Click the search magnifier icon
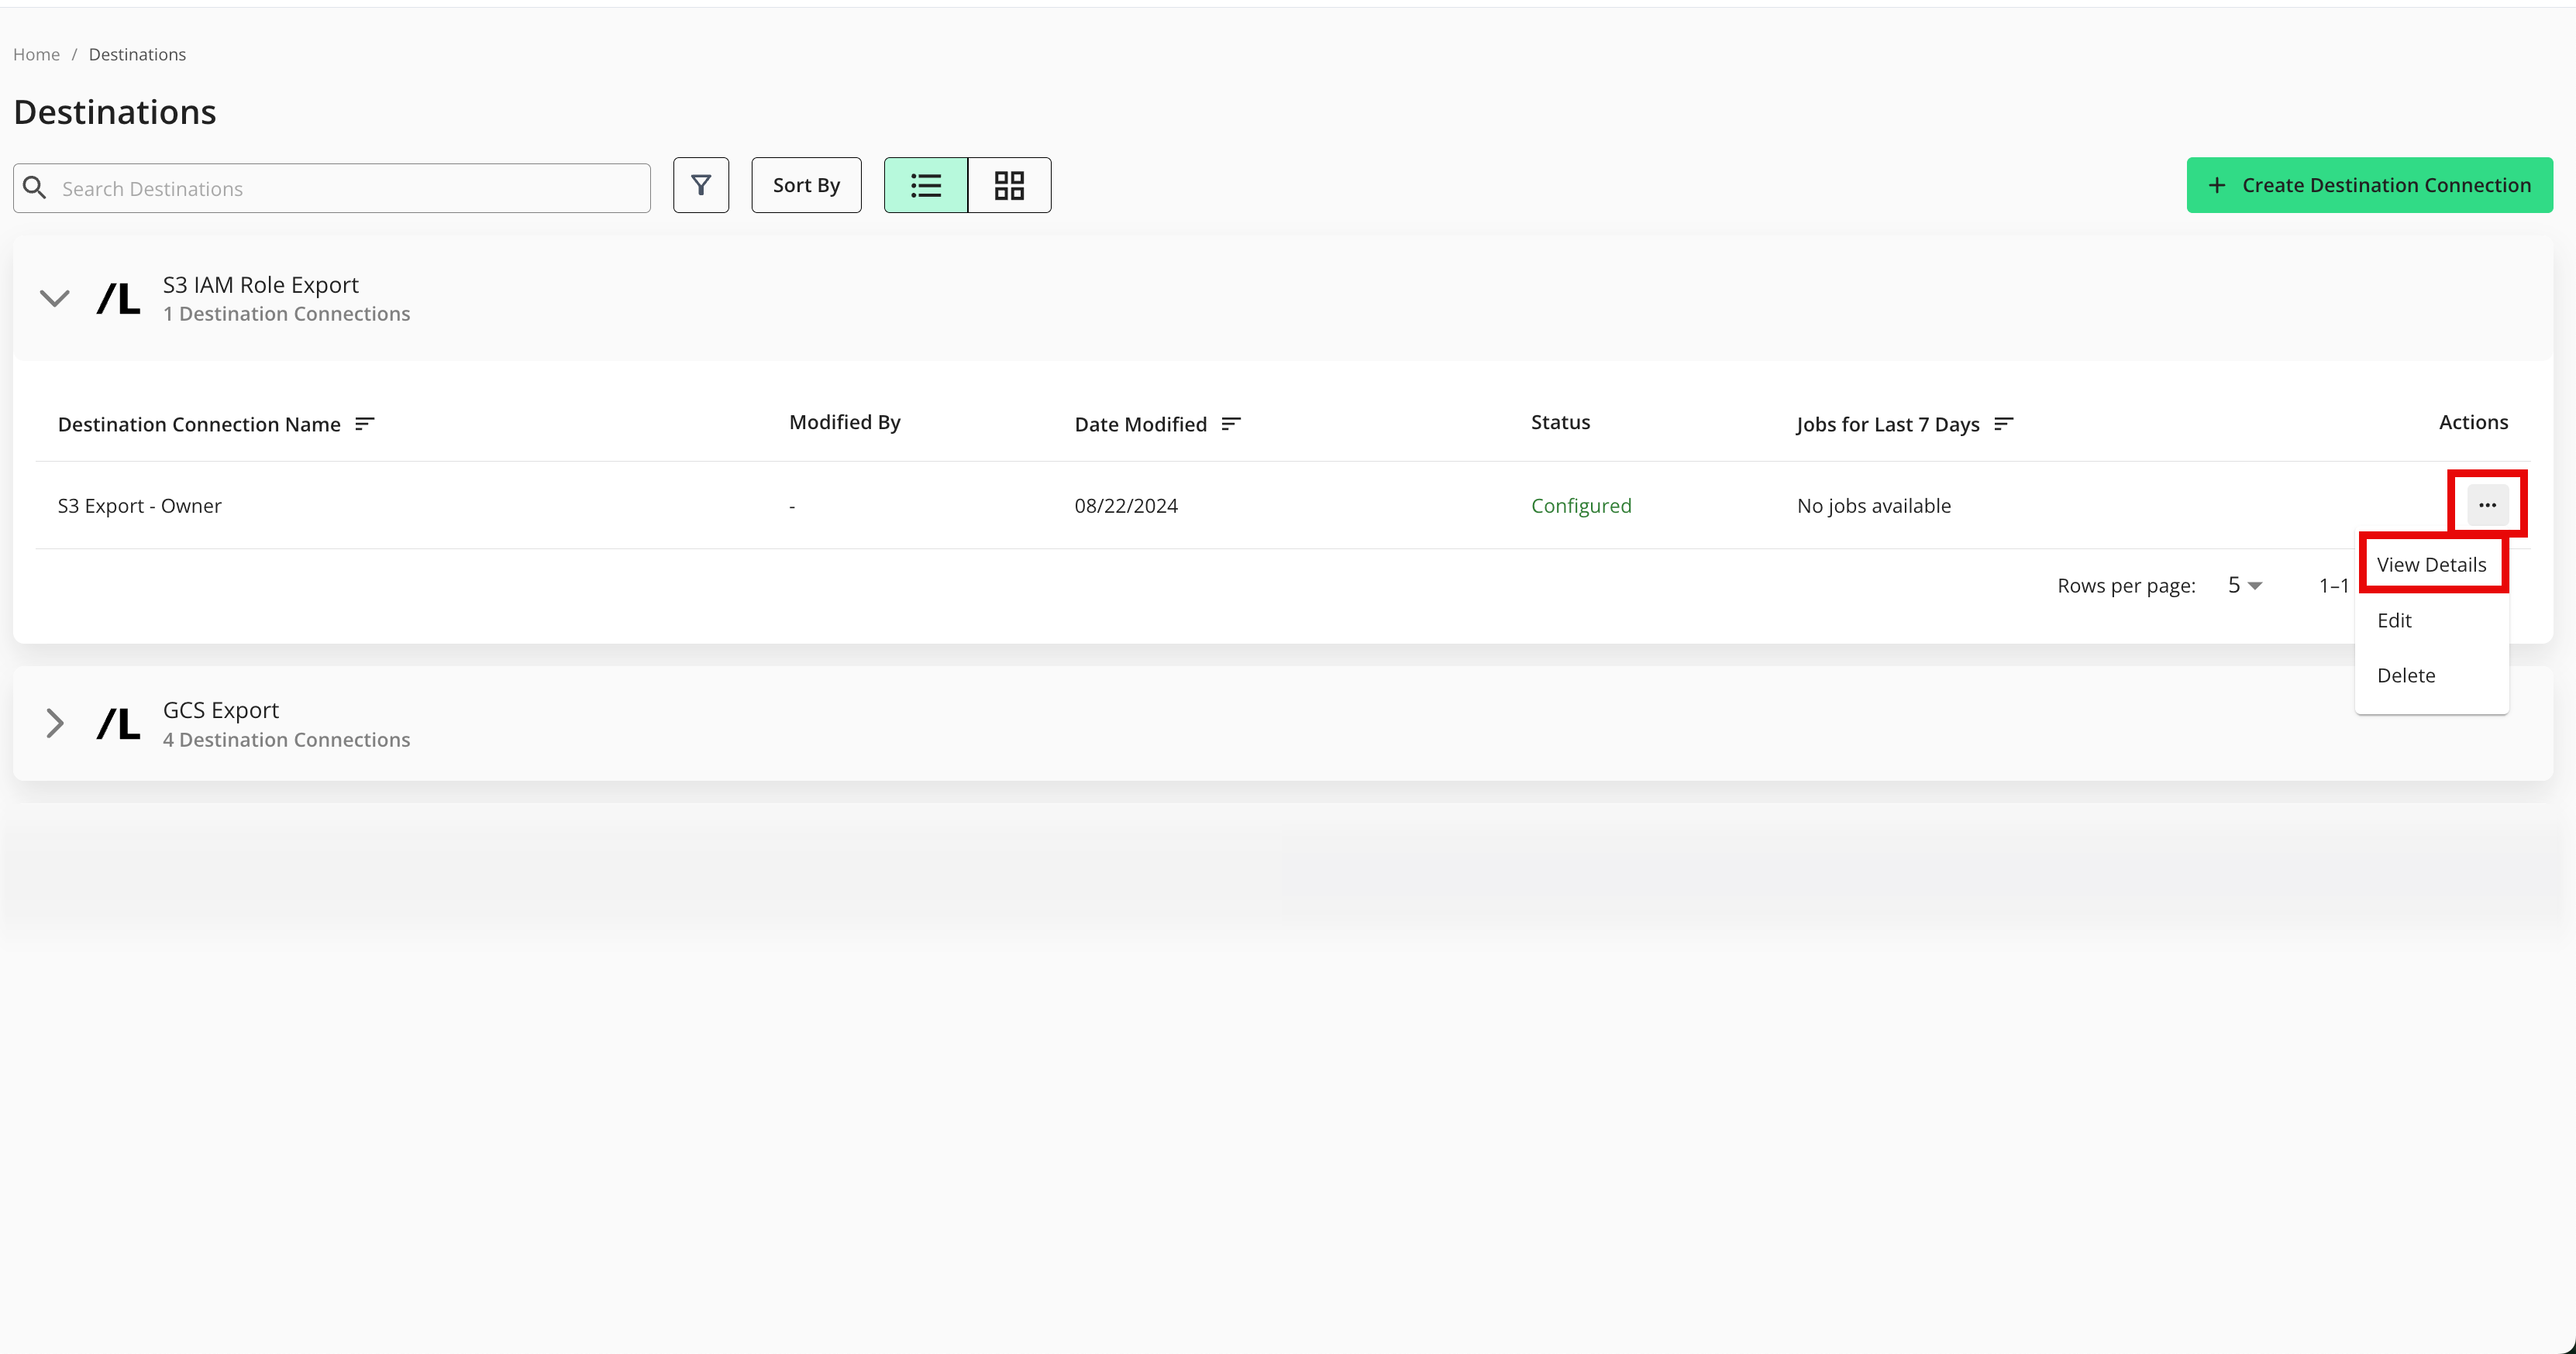2576x1354 pixels. click(x=35, y=188)
